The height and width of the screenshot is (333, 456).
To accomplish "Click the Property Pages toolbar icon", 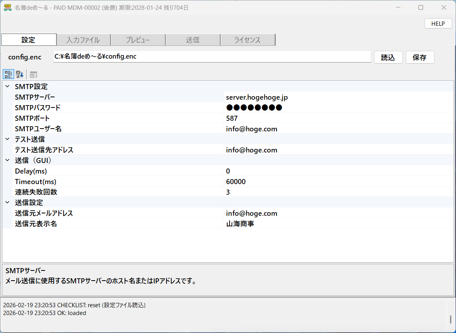I will (34, 74).
